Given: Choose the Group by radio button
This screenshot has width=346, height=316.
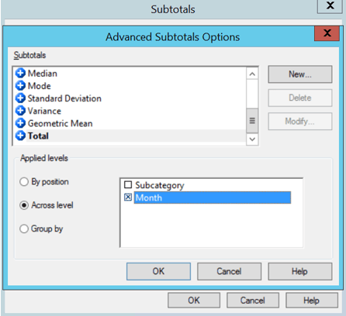Looking at the screenshot, I should [x=24, y=228].
